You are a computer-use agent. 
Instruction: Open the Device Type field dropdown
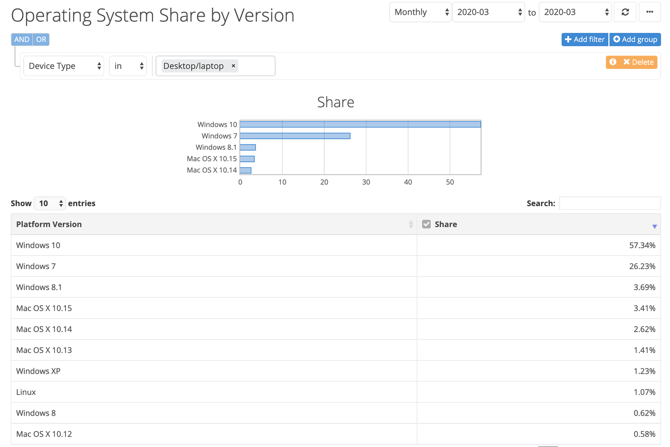pos(63,66)
